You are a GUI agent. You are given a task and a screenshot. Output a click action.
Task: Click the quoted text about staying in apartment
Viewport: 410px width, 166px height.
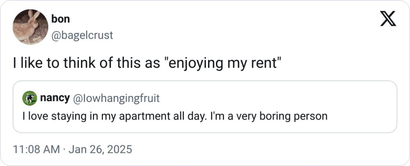[x=174, y=116]
